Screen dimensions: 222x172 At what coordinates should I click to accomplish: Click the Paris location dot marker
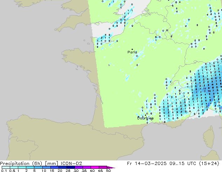[x=132, y=49]
